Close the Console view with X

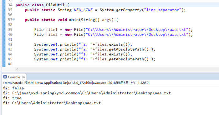click(23, 77)
